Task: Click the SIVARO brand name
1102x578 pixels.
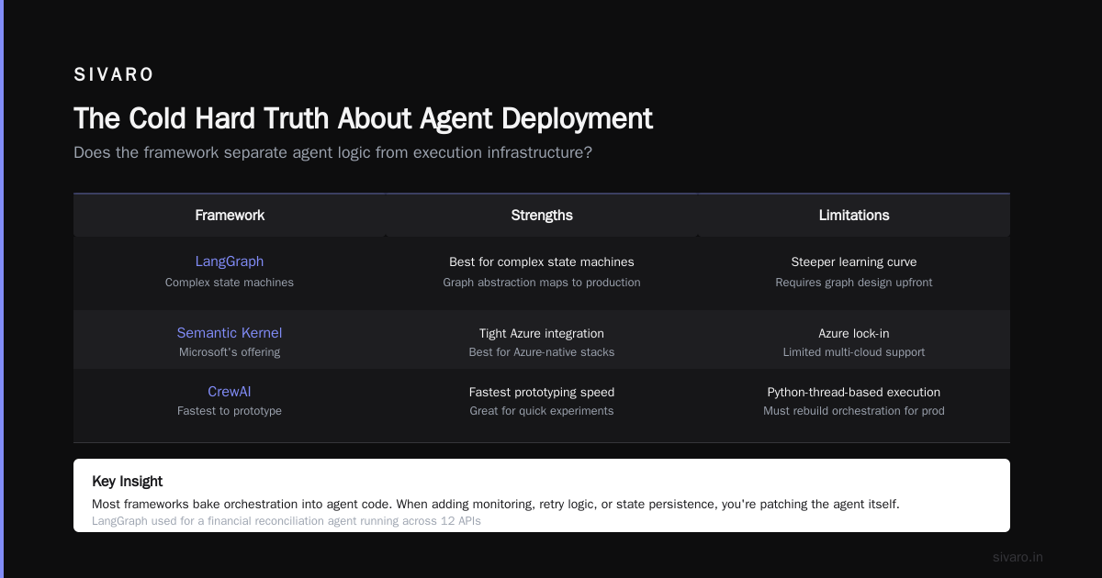Action: (x=114, y=75)
